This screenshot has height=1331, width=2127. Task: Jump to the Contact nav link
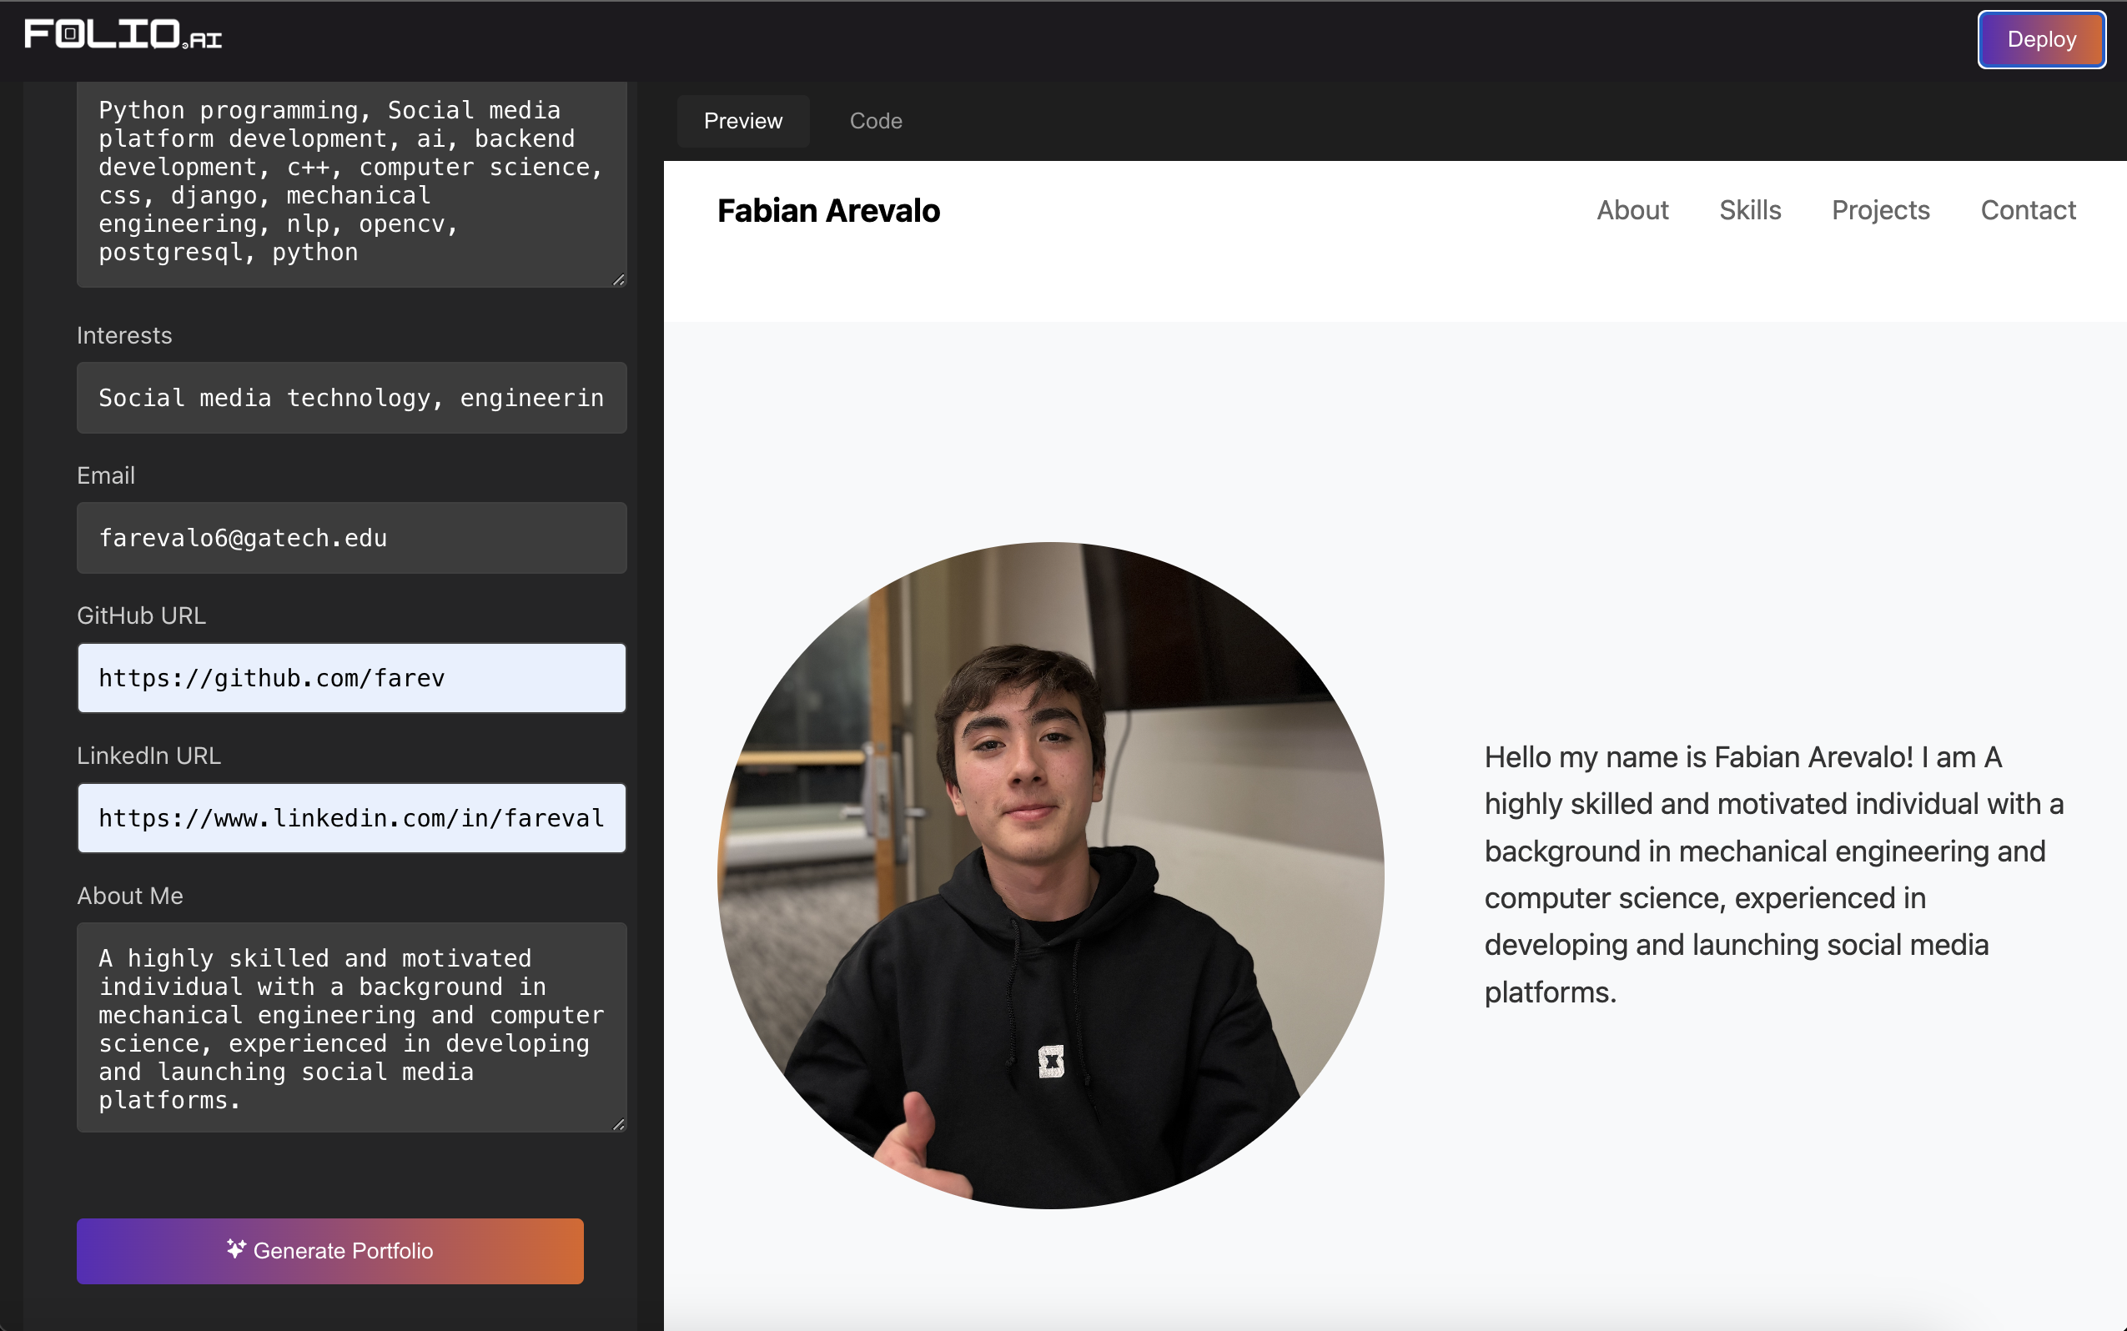tap(2028, 210)
